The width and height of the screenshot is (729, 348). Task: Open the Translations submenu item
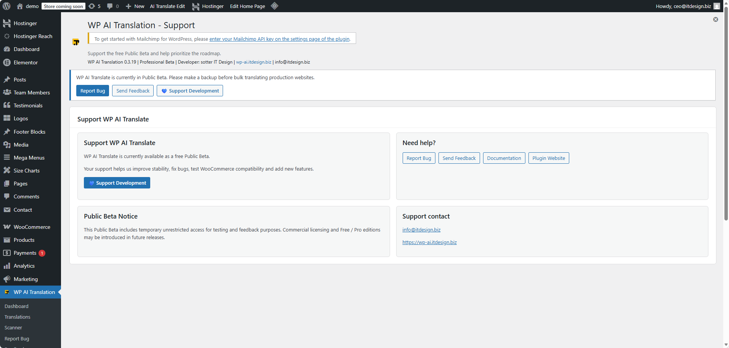18,317
